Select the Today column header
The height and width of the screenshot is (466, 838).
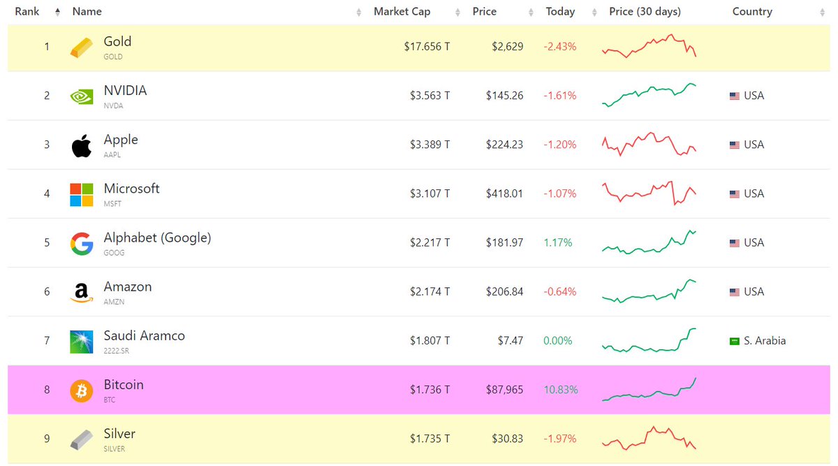(560, 11)
